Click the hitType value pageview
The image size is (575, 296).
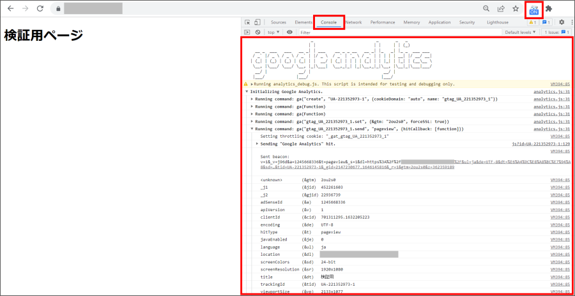330,232
